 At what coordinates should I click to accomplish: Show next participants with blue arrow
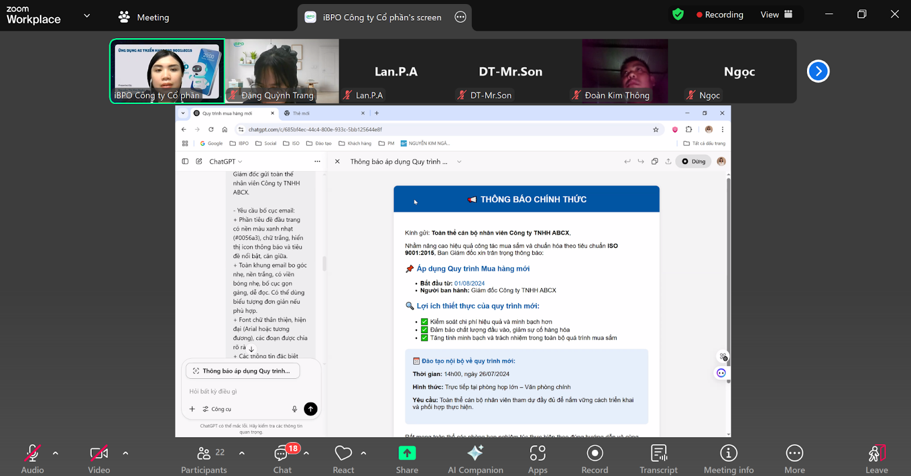(x=818, y=71)
